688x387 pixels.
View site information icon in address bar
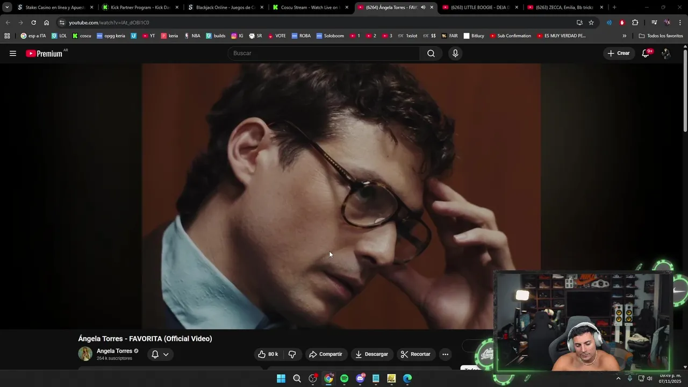pos(62,23)
